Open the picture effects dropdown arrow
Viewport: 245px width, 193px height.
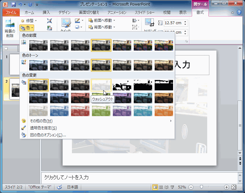point(81,27)
